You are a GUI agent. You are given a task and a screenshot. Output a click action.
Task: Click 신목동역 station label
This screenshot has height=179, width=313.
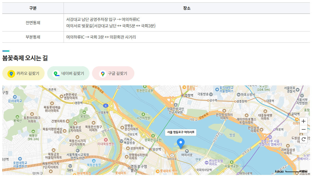(x=104, y=113)
